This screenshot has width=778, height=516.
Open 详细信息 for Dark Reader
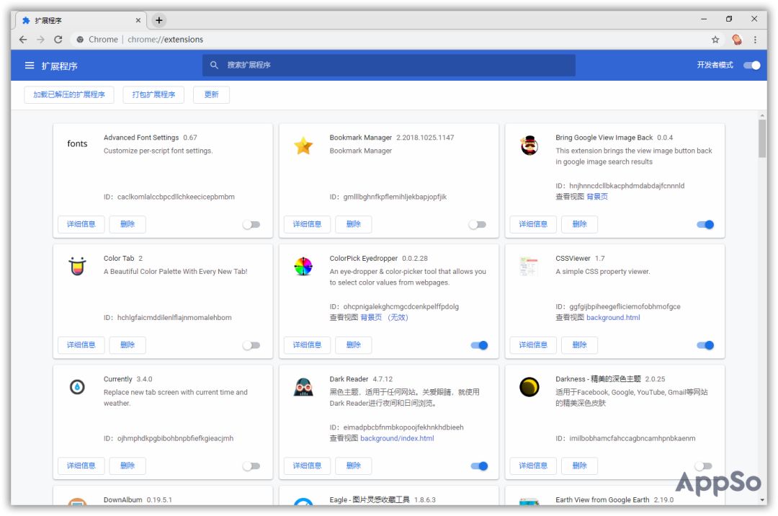pos(307,466)
